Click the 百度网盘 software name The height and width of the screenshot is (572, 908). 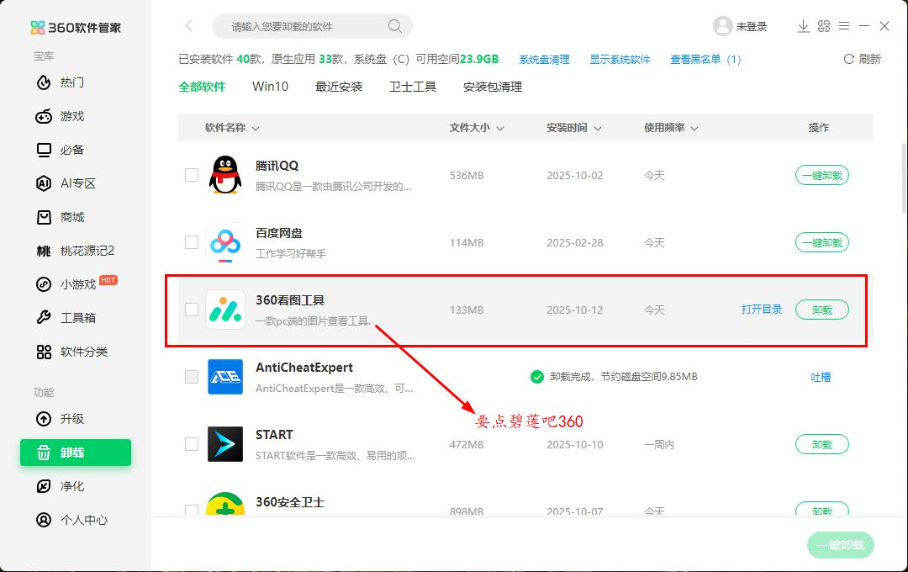pyautogui.click(x=279, y=233)
